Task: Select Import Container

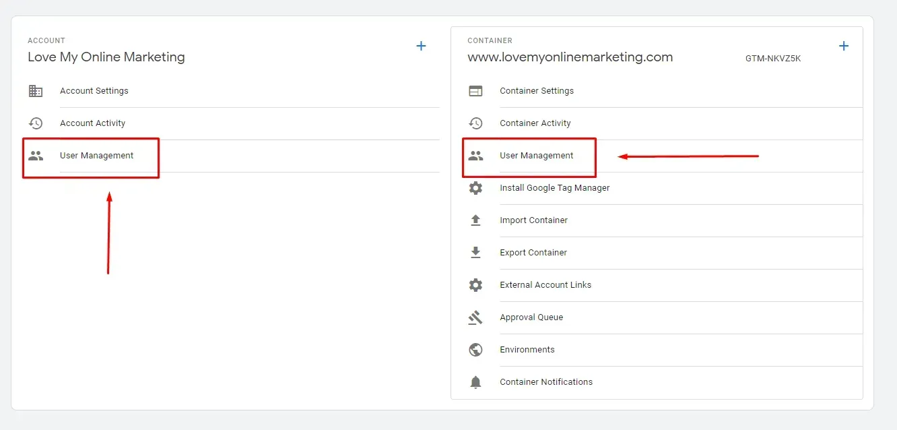Action: 534,220
